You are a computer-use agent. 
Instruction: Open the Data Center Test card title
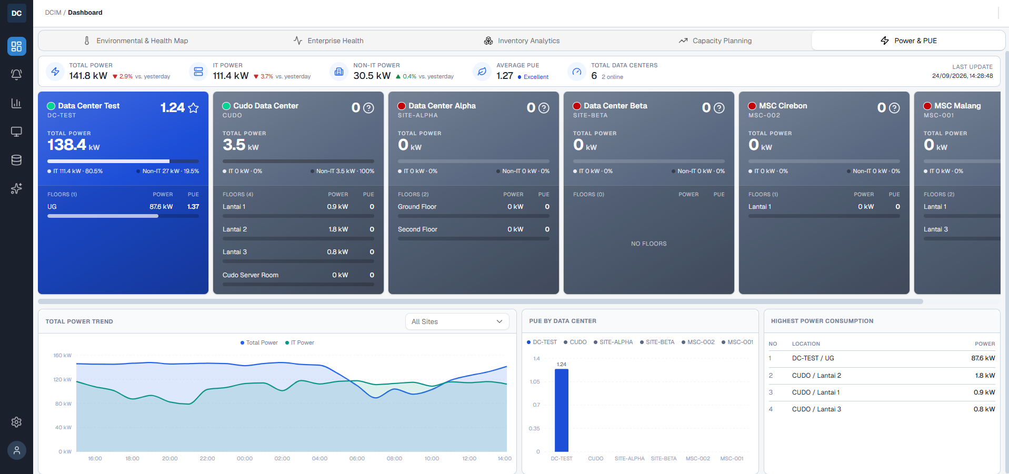coord(88,106)
